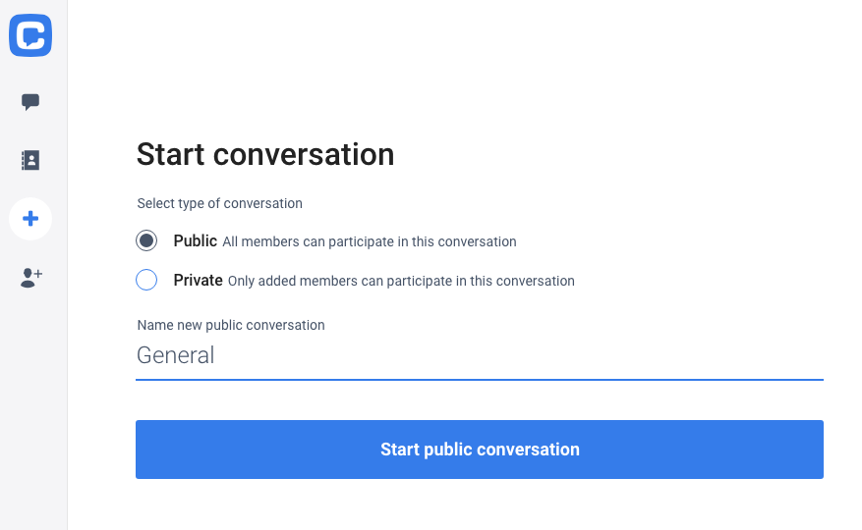
Task: Click 'Only added members can participate' description
Action: [x=401, y=282]
